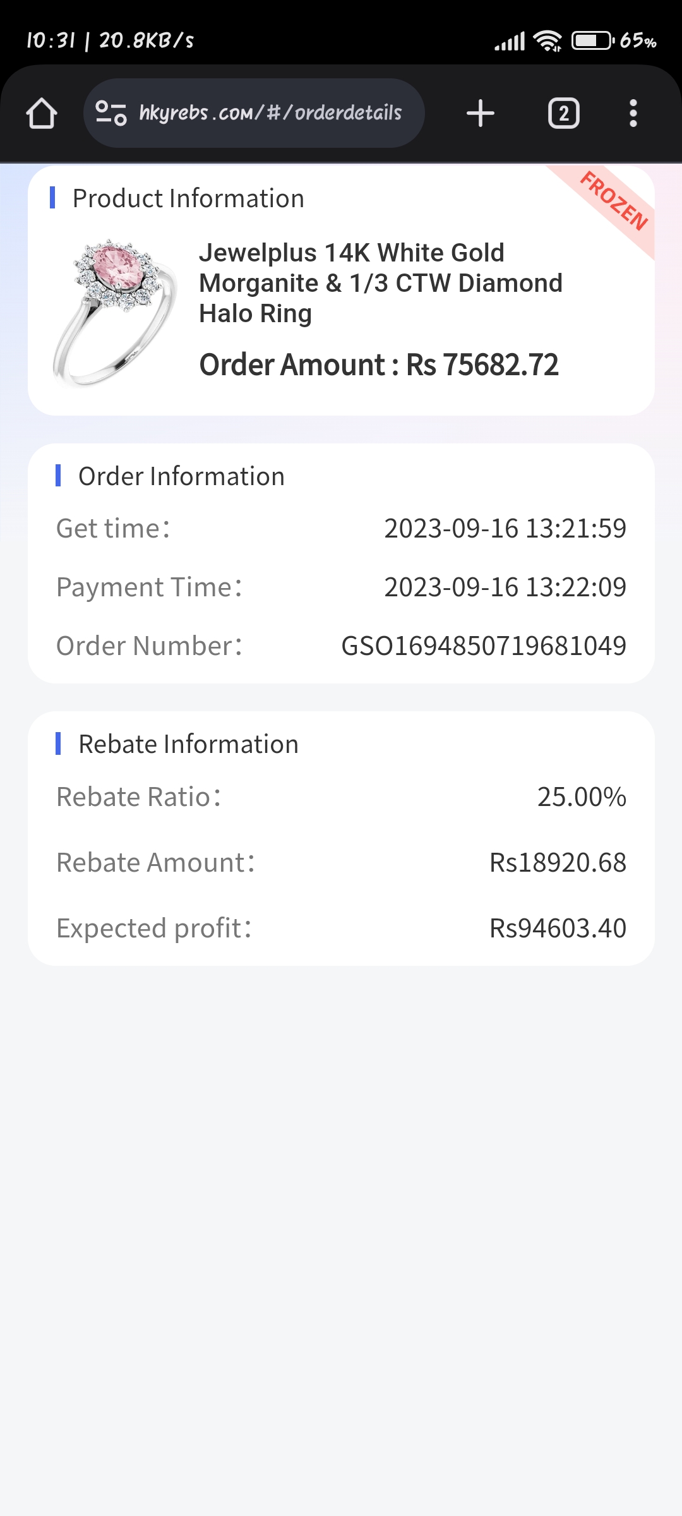Tap the battery status icon

click(592, 41)
